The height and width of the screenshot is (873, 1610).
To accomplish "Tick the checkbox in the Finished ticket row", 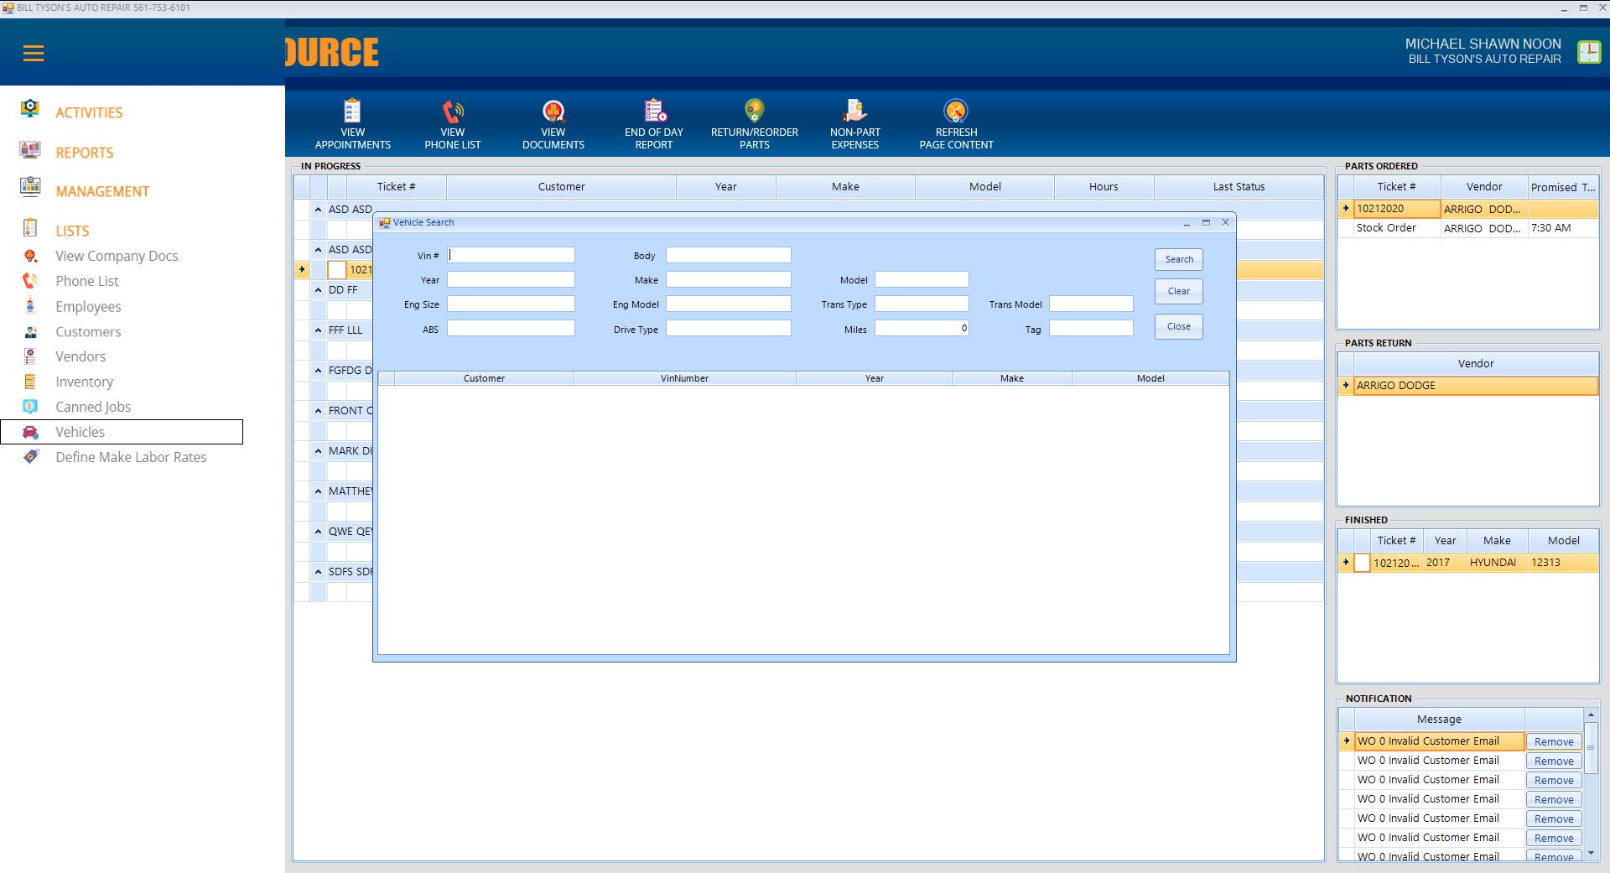I will click(1362, 563).
